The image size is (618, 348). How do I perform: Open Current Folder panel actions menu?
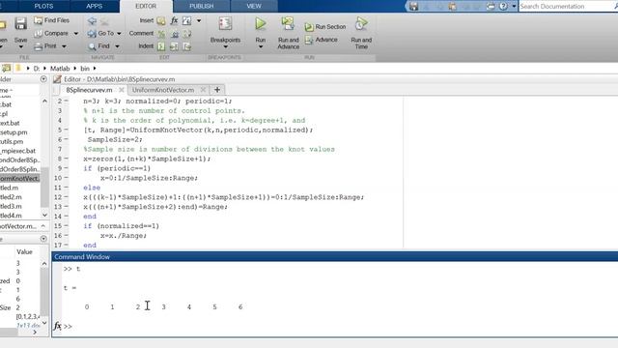point(43,79)
